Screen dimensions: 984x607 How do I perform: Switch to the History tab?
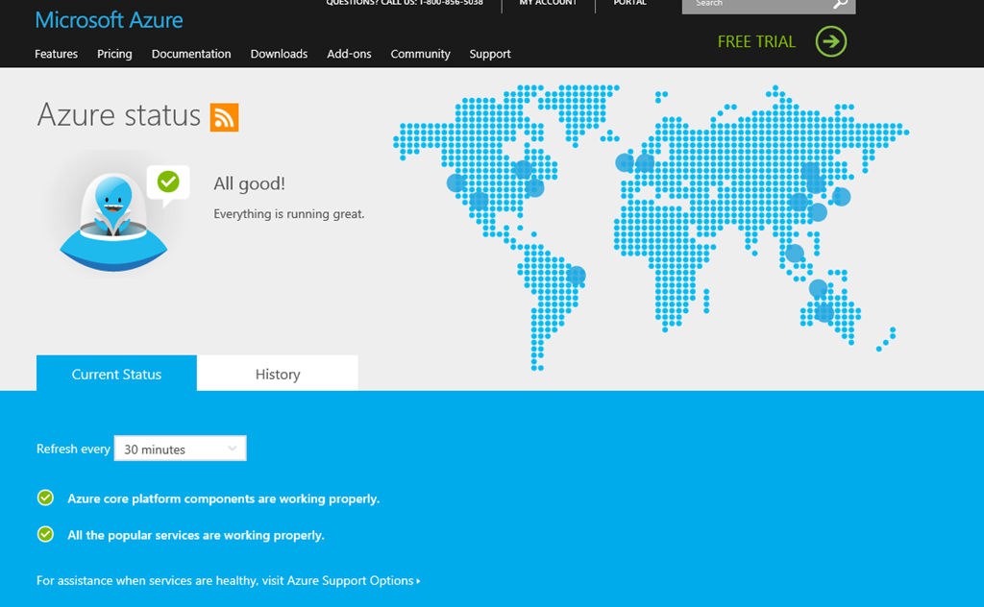pyautogui.click(x=278, y=374)
